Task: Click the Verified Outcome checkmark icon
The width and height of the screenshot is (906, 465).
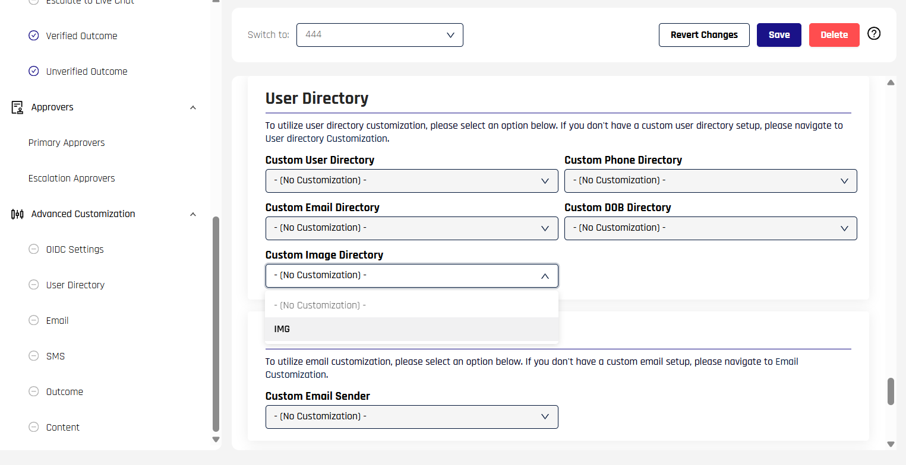Action: (x=34, y=36)
